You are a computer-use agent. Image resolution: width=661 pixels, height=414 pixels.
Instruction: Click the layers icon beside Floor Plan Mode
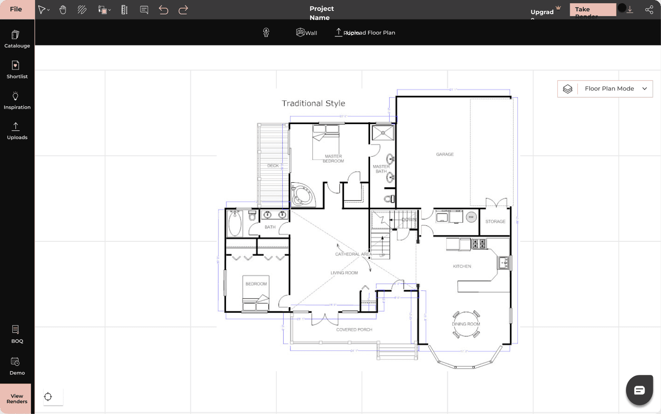(x=567, y=89)
